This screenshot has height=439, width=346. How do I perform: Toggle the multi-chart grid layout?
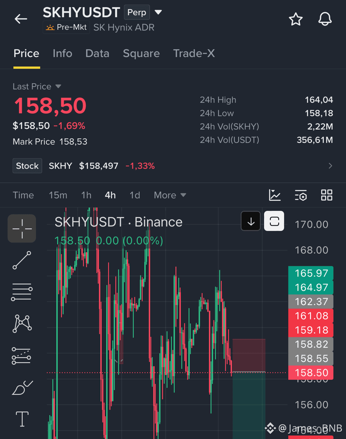point(326,195)
